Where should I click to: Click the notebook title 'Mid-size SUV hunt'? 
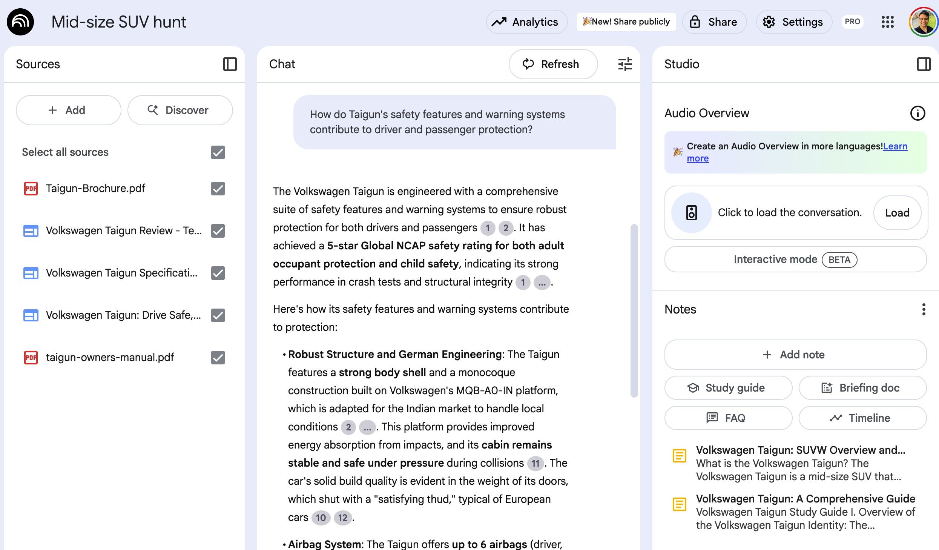coord(119,22)
